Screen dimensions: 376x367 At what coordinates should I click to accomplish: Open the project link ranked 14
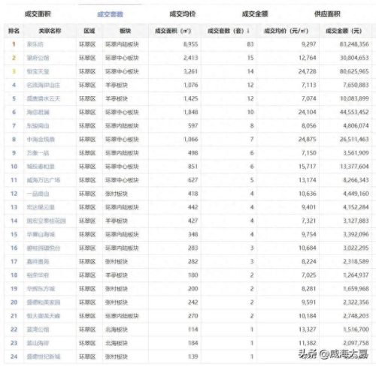[x=46, y=221]
